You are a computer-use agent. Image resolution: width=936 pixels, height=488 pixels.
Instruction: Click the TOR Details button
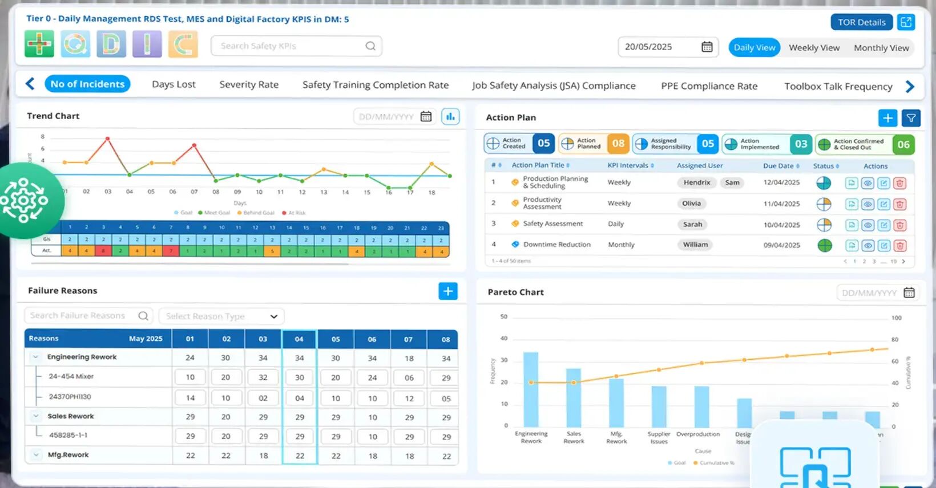(861, 22)
